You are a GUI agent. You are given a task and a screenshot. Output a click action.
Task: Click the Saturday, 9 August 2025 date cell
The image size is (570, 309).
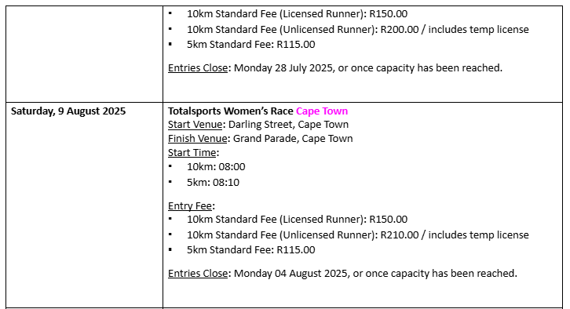coord(84,205)
